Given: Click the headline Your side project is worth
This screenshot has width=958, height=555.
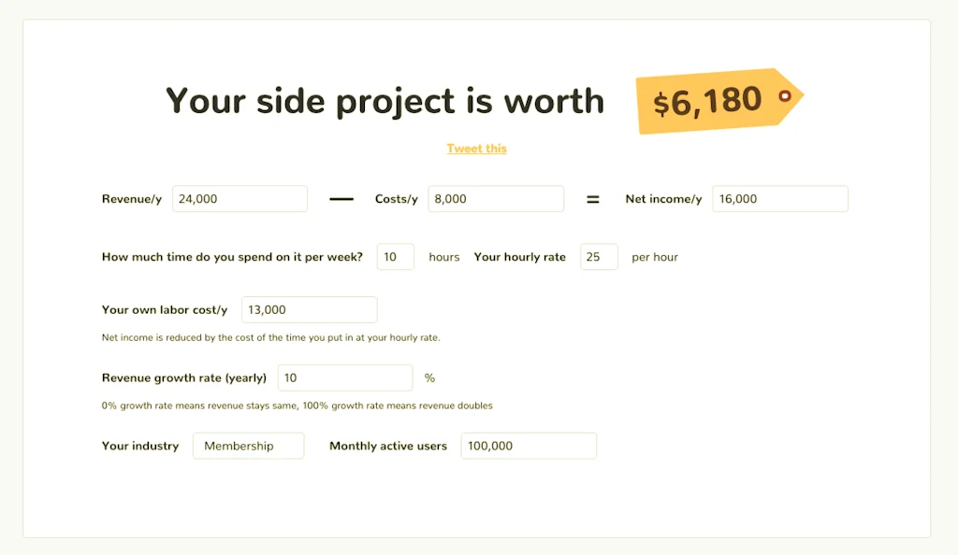Looking at the screenshot, I should click(384, 101).
